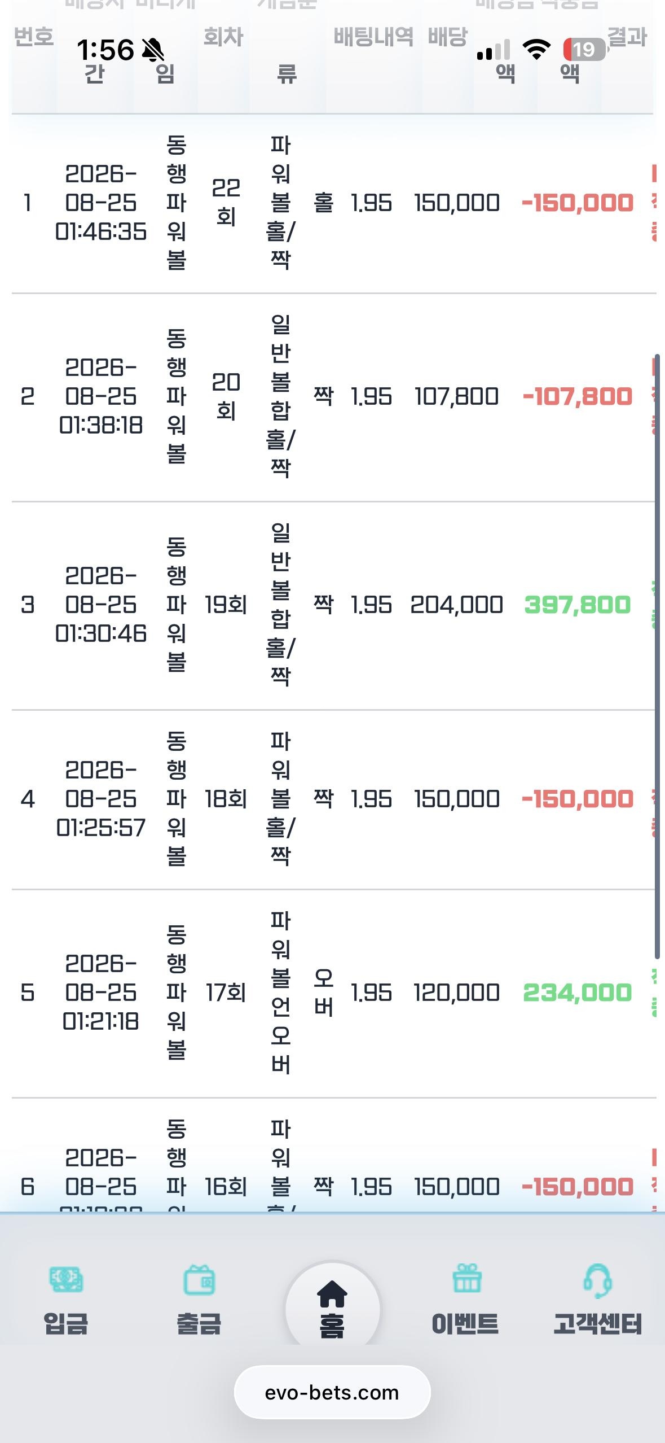Image resolution: width=665 pixels, height=1443 pixels.
Task: Tap the Wi-Fi status icon
Action: click(x=536, y=50)
